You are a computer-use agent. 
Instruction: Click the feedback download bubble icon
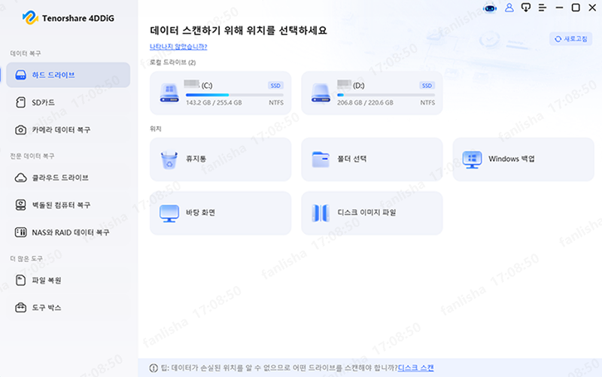point(525,8)
